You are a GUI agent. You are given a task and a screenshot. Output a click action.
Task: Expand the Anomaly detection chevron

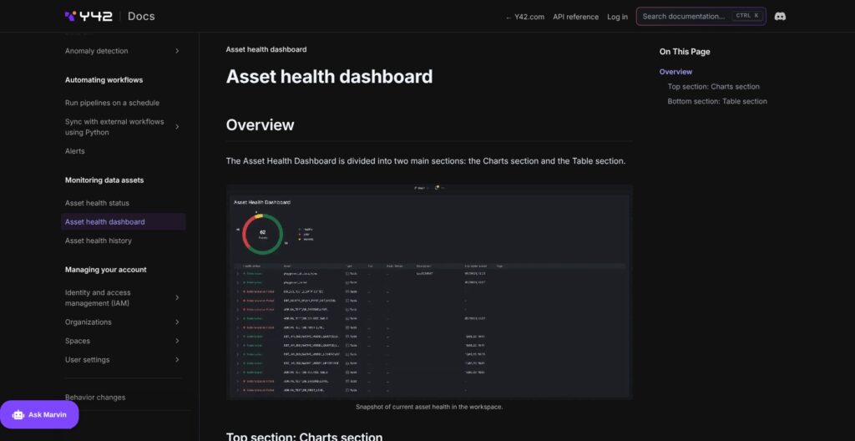pyautogui.click(x=177, y=51)
